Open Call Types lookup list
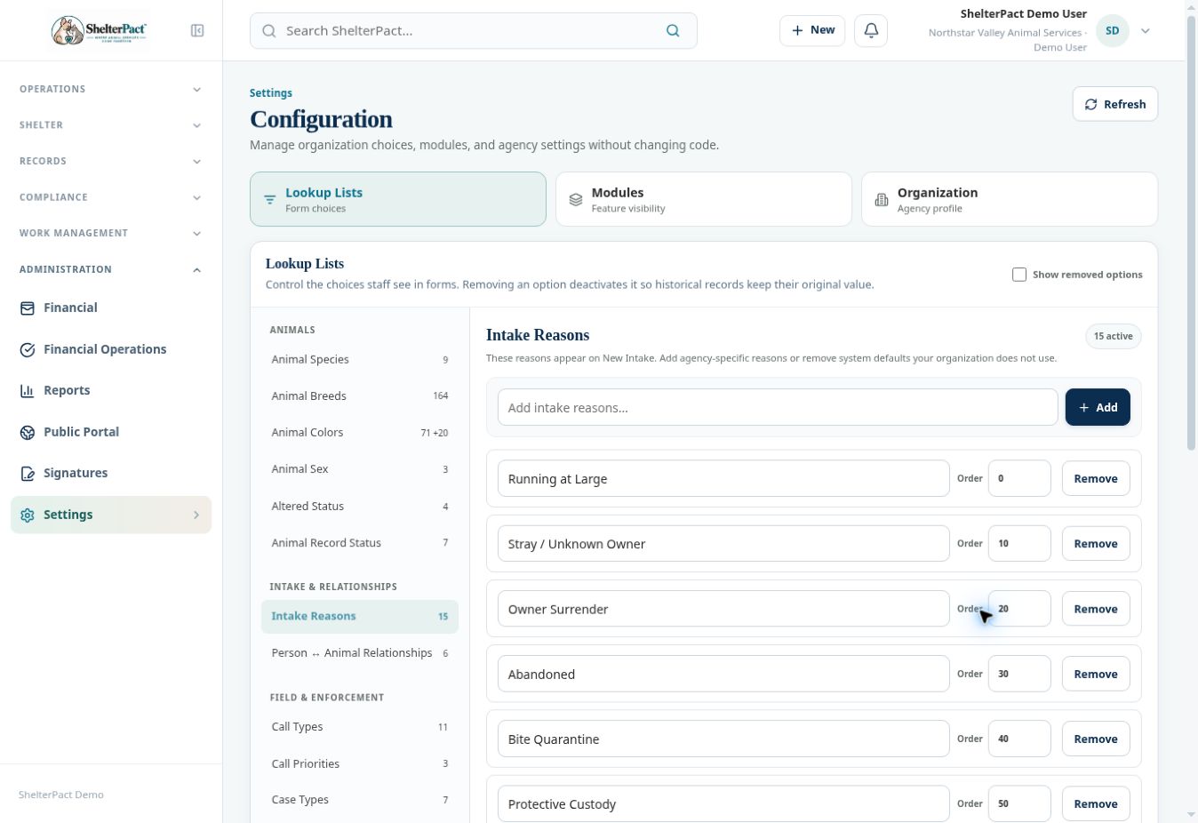Image resolution: width=1198 pixels, height=823 pixels. coord(360,727)
